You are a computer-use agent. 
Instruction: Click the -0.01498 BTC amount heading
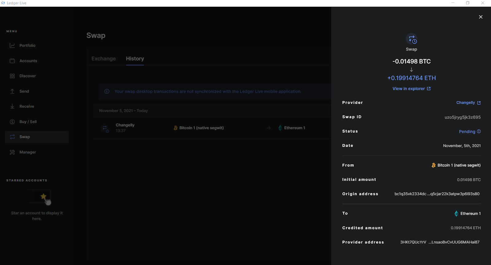pyautogui.click(x=412, y=61)
